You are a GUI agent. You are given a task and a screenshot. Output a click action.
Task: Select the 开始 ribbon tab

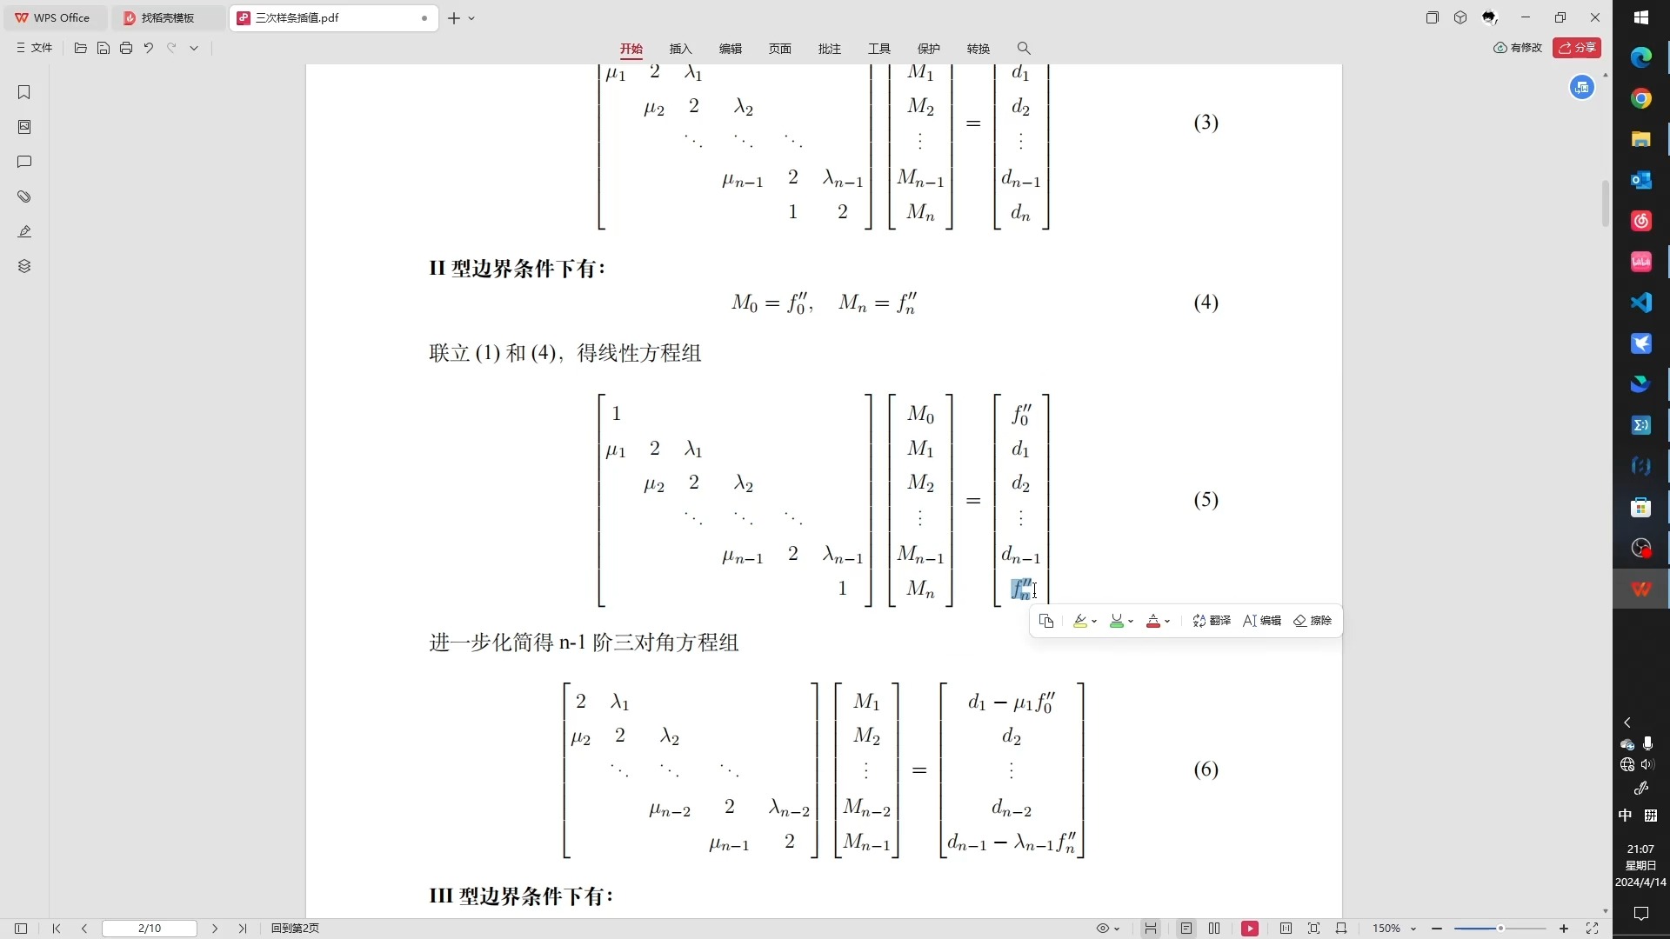tap(632, 48)
